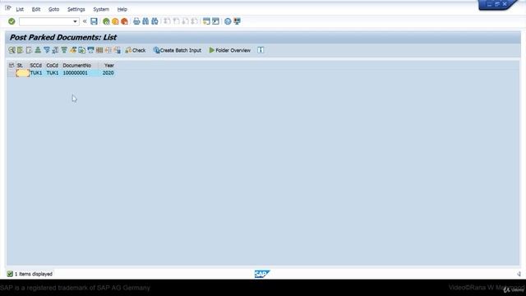Open the Goto menu
526x296 pixels.
pyautogui.click(x=53, y=9)
